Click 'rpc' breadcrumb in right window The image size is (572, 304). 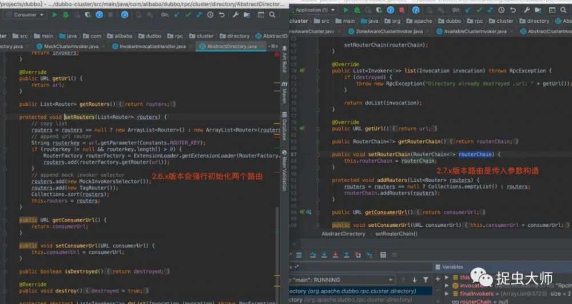pos(475,21)
